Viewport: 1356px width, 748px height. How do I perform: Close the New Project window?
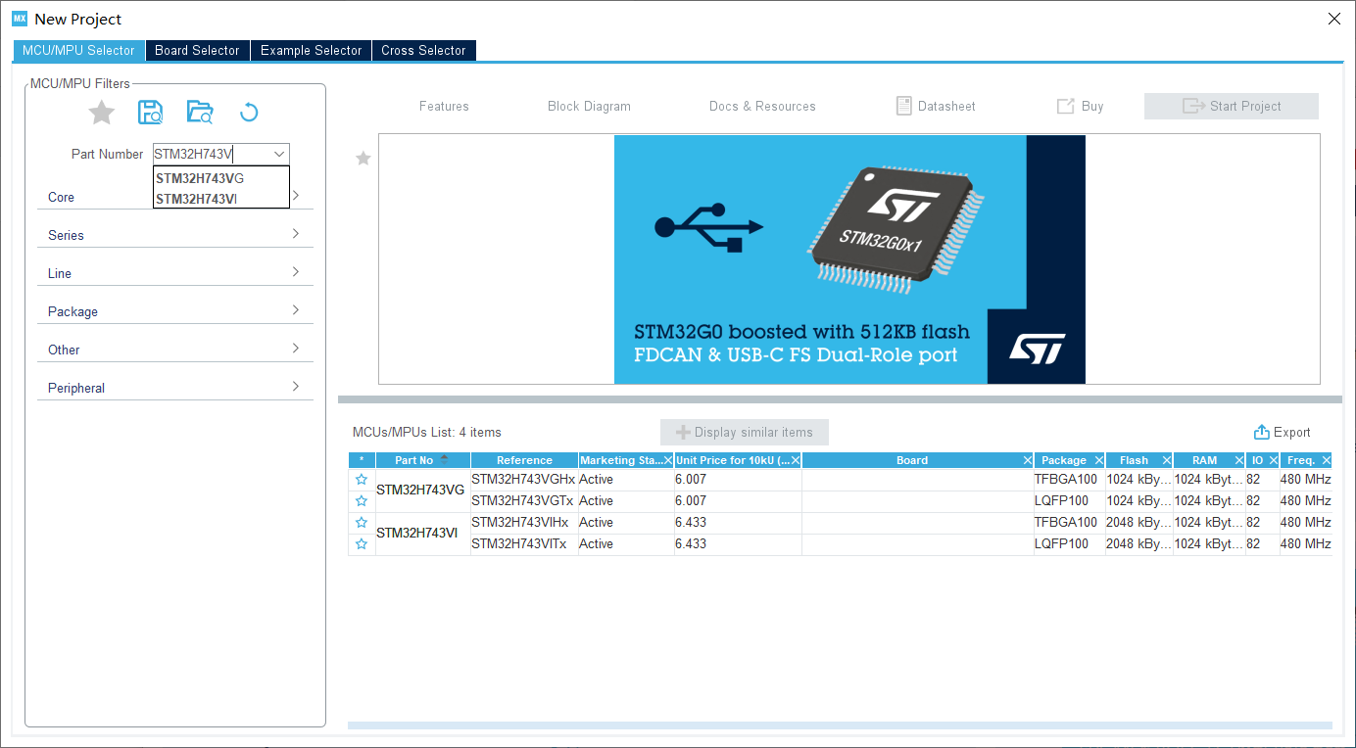[1333, 19]
